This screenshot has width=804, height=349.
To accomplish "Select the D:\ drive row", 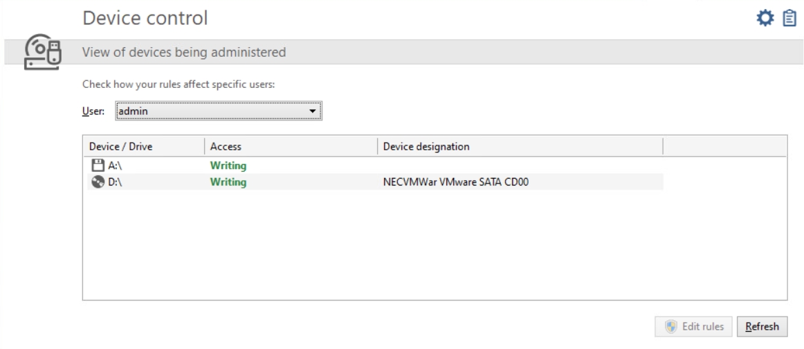I will 375,182.
